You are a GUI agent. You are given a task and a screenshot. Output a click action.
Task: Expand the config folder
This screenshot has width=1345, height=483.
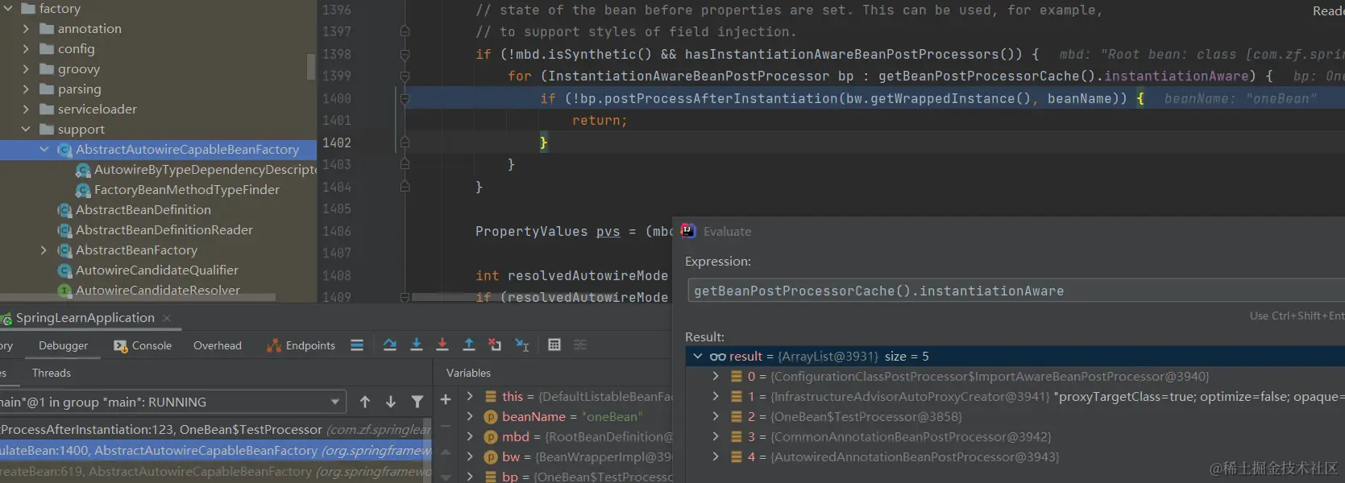[26, 49]
